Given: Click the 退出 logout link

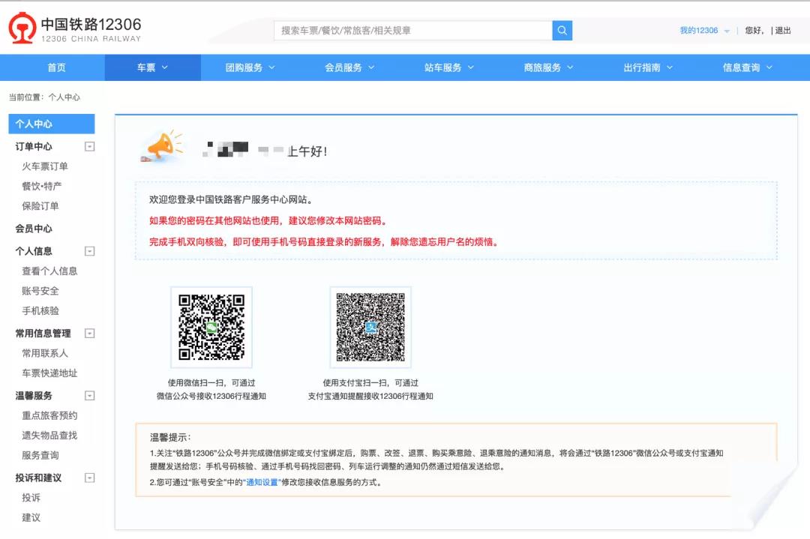Looking at the screenshot, I should 783,31.
